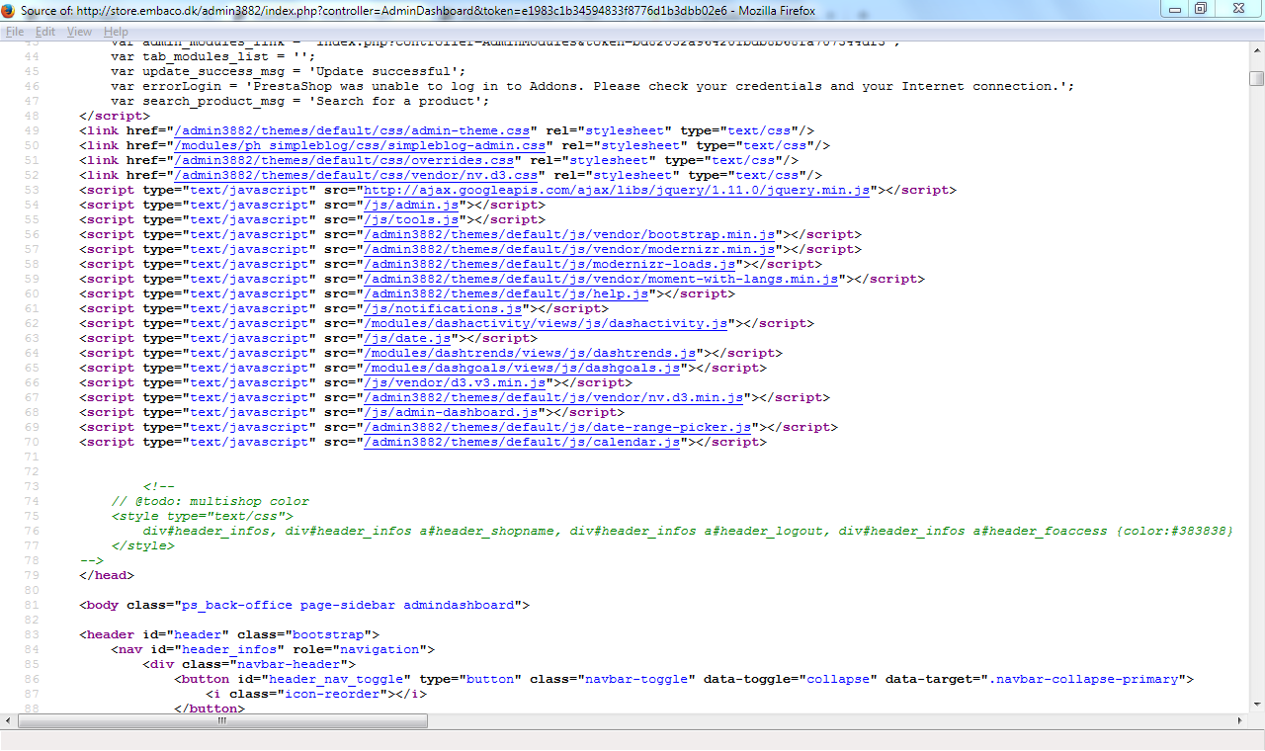Click the body class 'ps_back-office' value
This screenshot has width=1265, height=751.
(237, 605)
